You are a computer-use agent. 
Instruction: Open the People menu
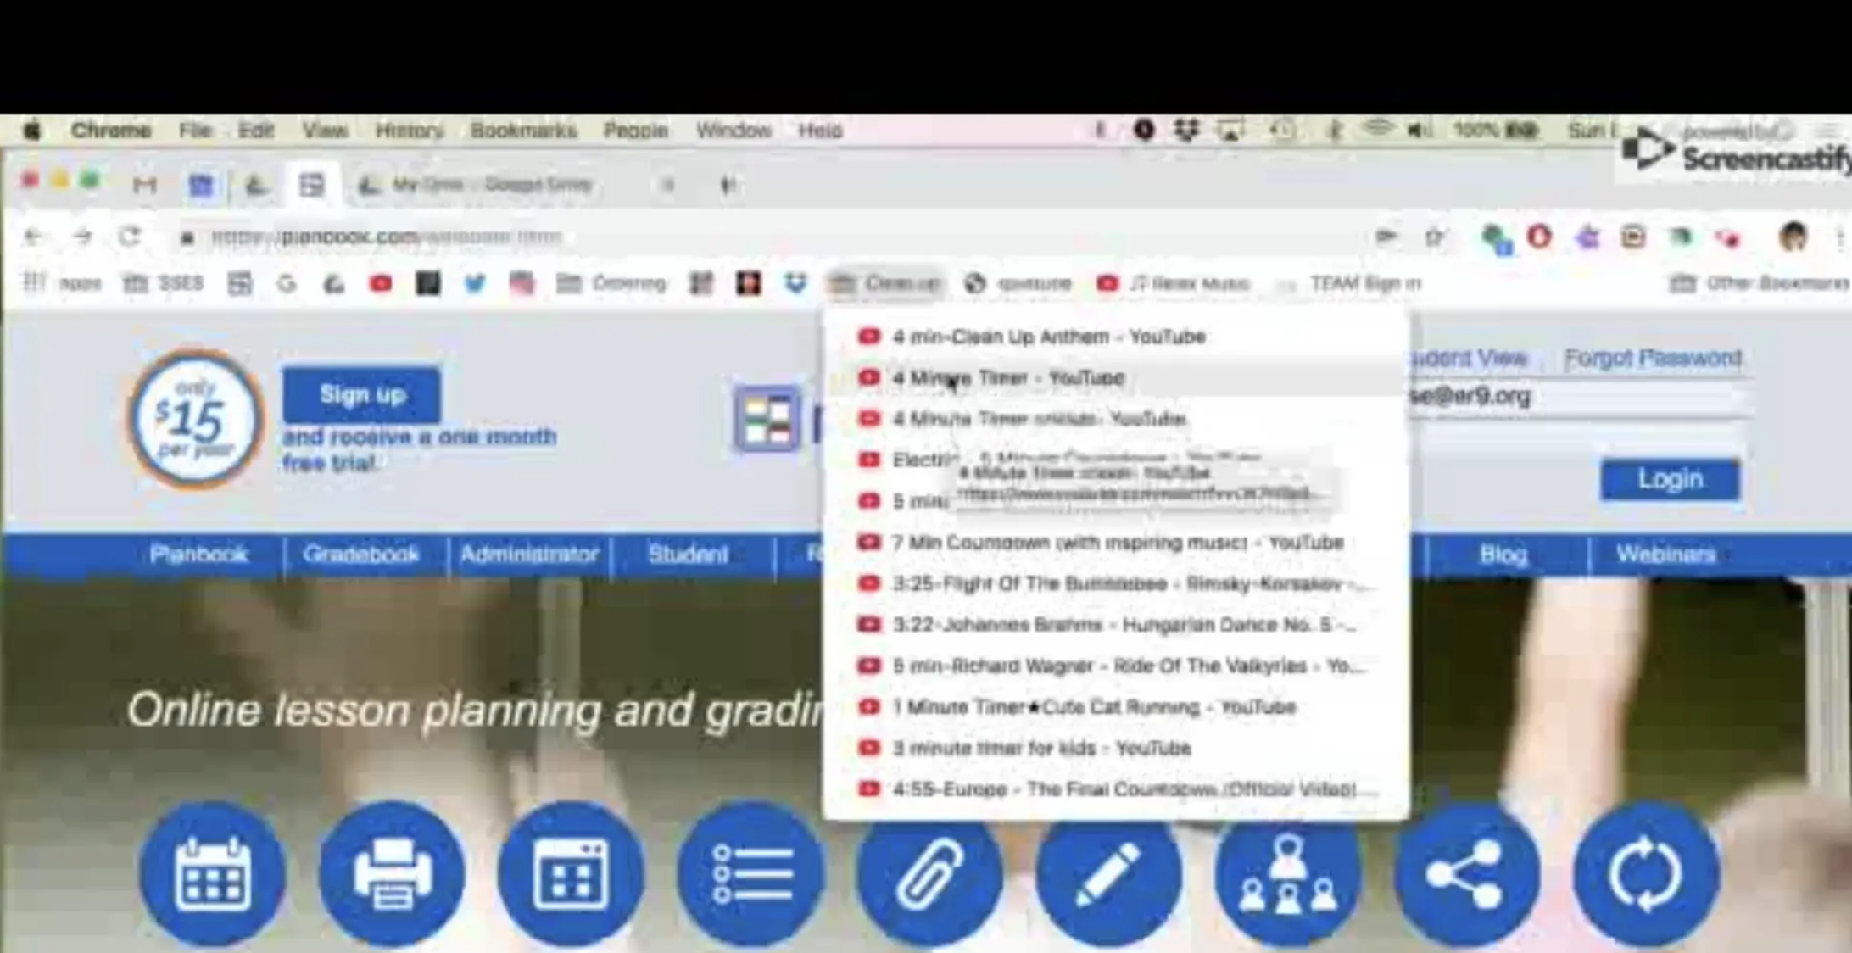(635, 131)
